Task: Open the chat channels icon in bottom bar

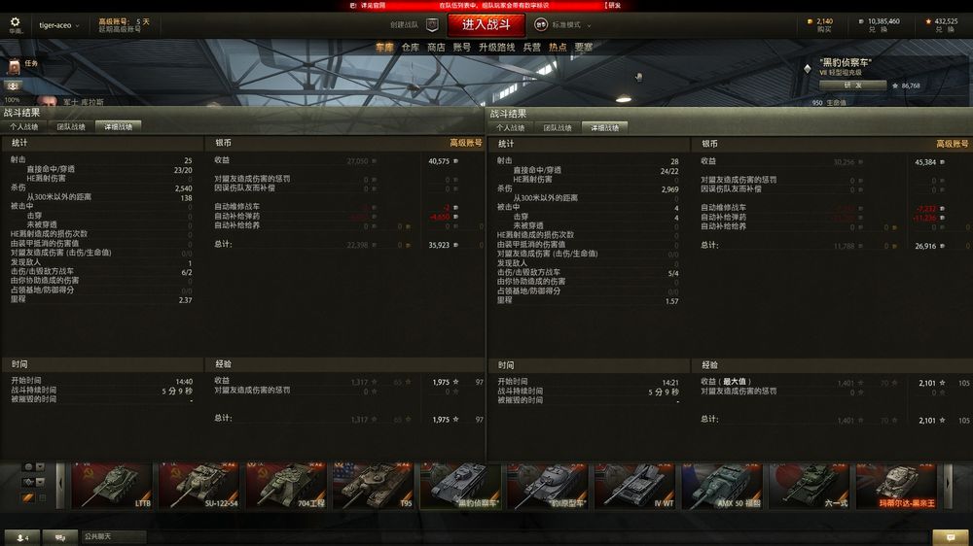Action: click(x=60, y=537)
